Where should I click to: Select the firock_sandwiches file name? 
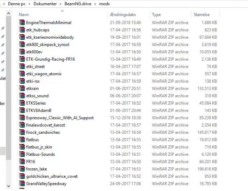tap(43, 132)
